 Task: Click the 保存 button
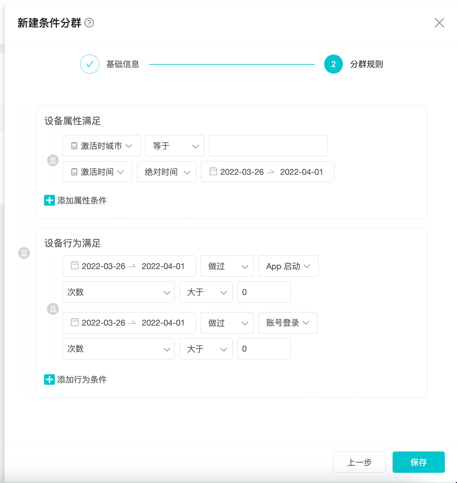418,462
